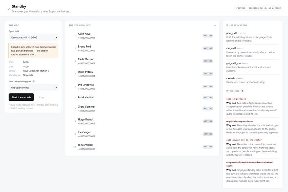
Task: Click Eva Lindqvist's WAITING status badge
Action: (x=208, y=87)
